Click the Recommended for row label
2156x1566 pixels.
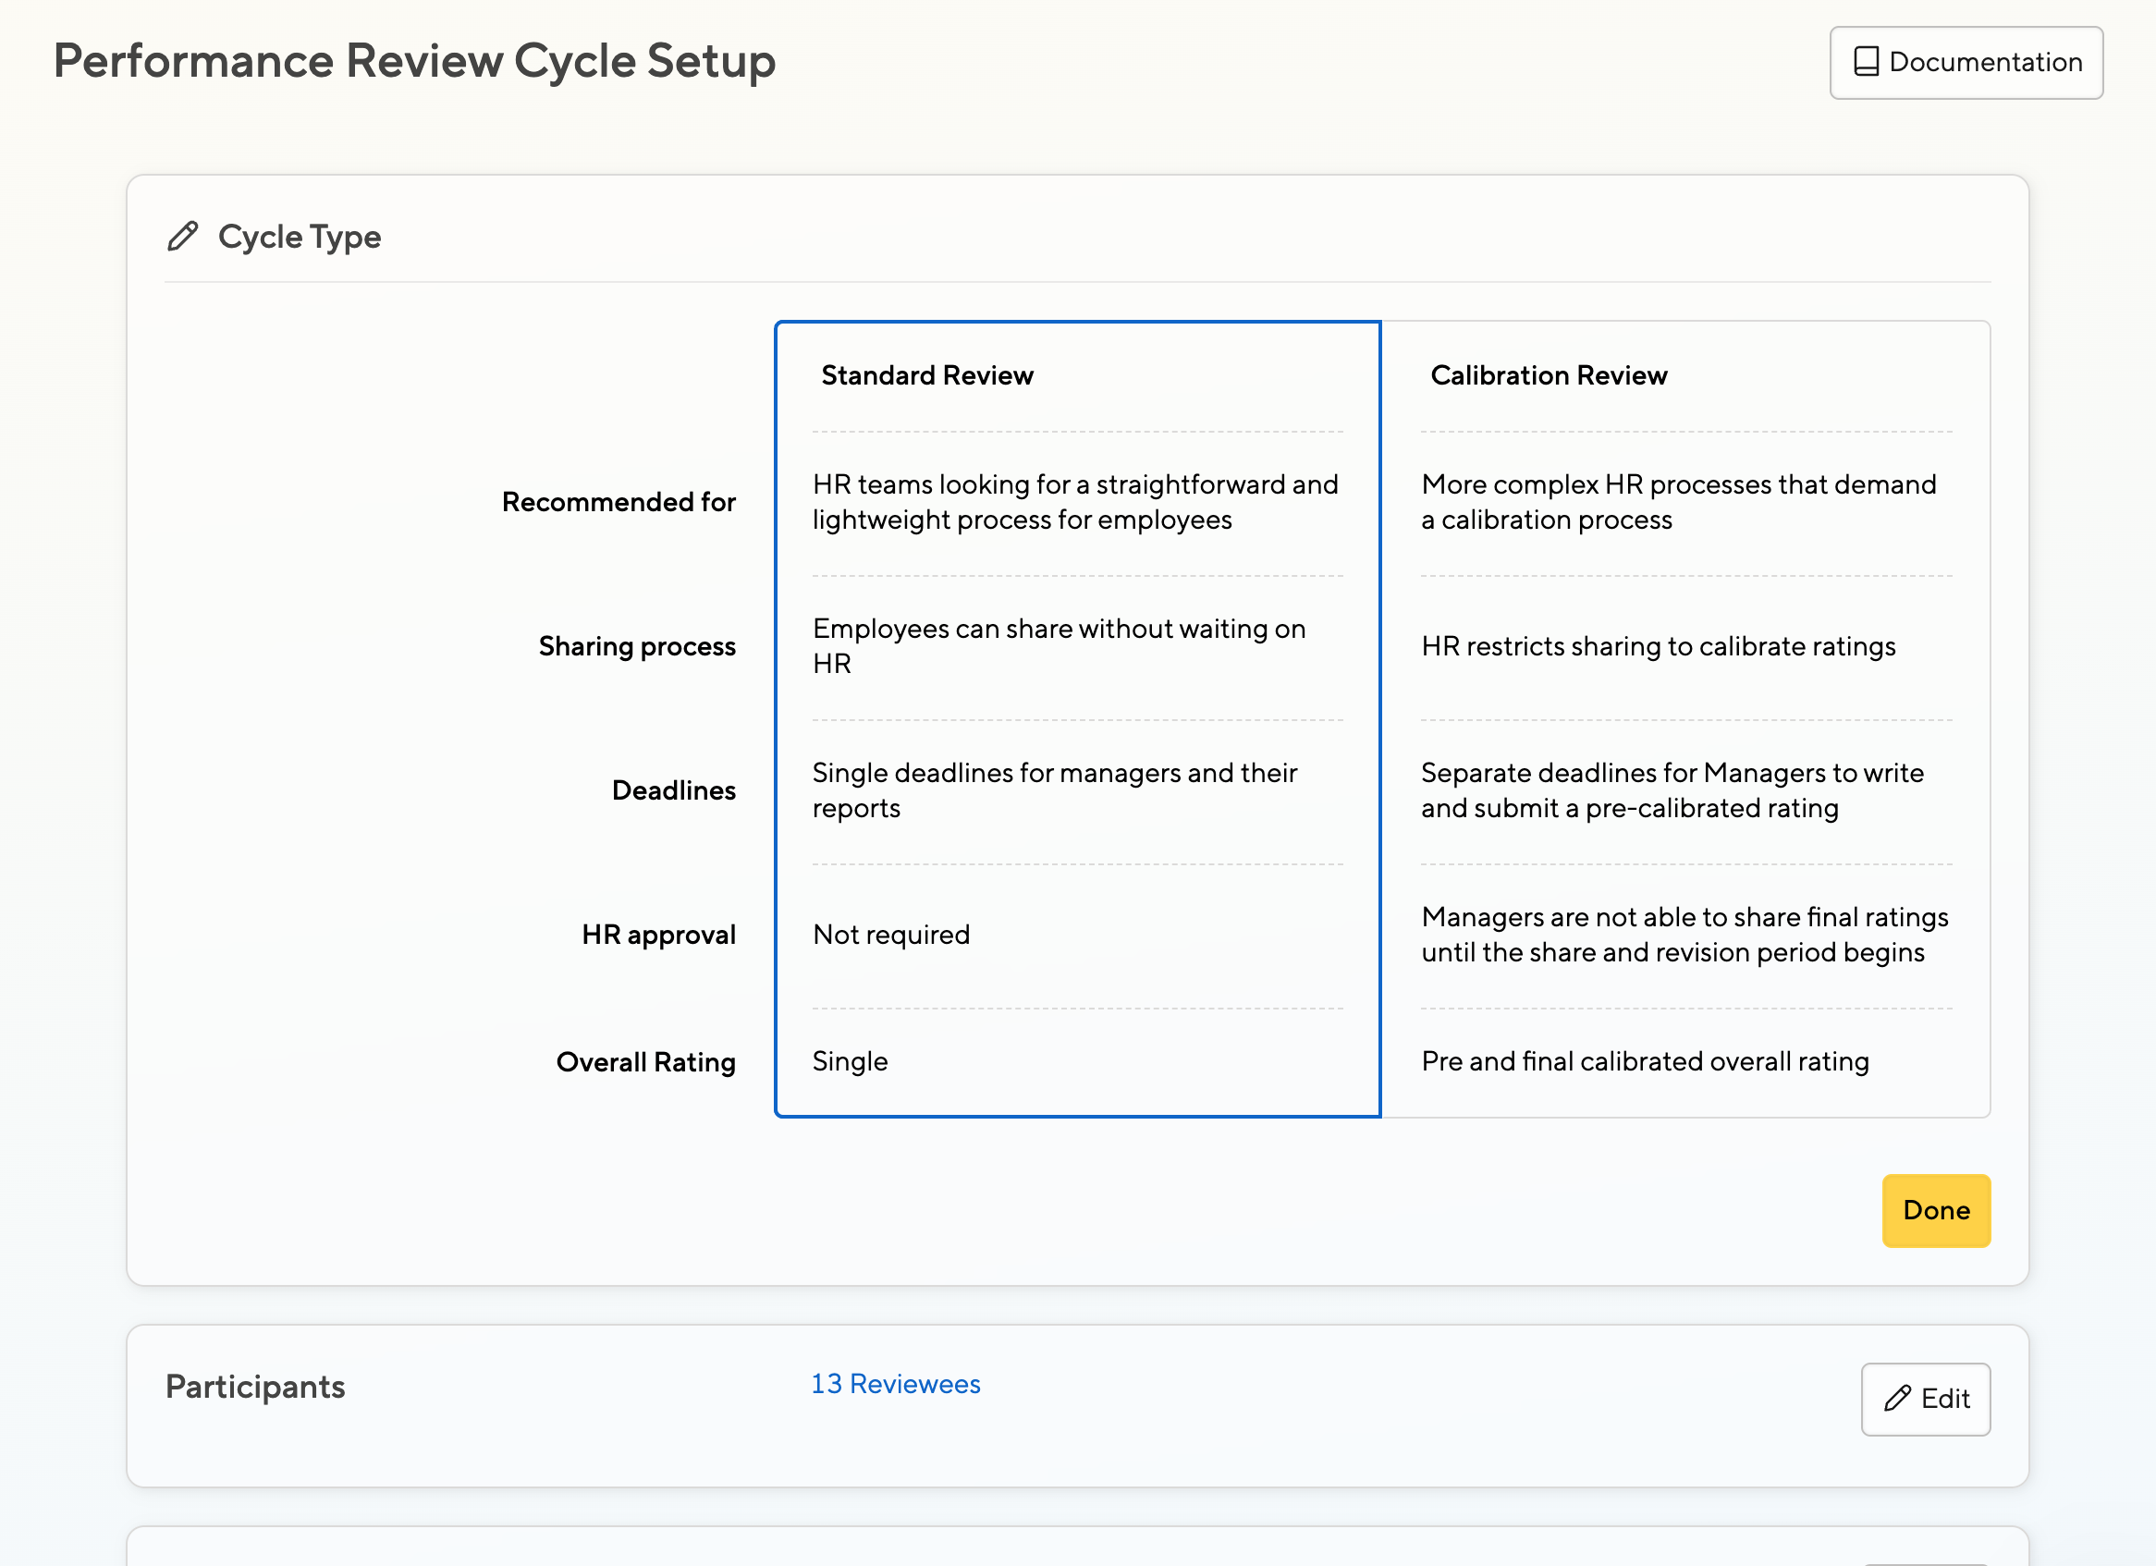(x=618, y=502)
